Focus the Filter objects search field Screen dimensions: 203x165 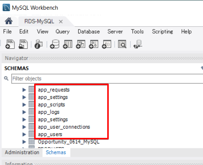(x=107, y=79)
